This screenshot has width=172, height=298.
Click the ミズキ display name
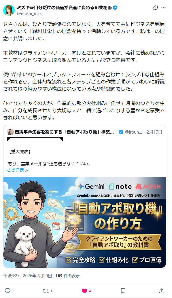64,7
